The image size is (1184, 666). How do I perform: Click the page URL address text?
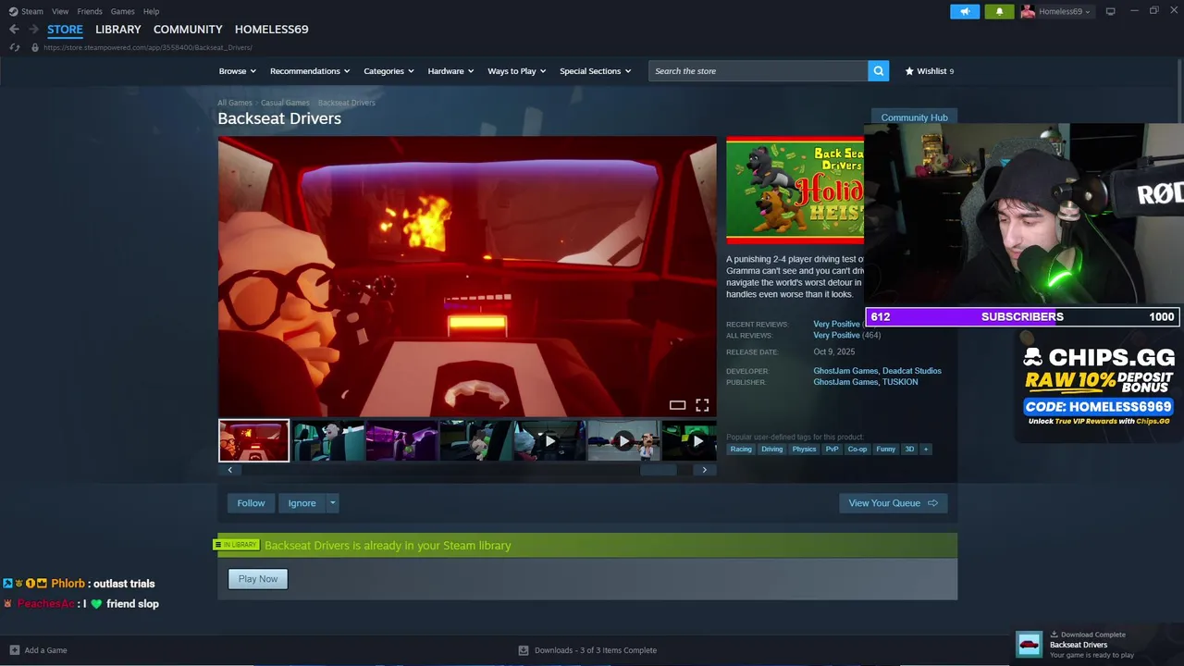pyautogui.click(x=148, y=47)
